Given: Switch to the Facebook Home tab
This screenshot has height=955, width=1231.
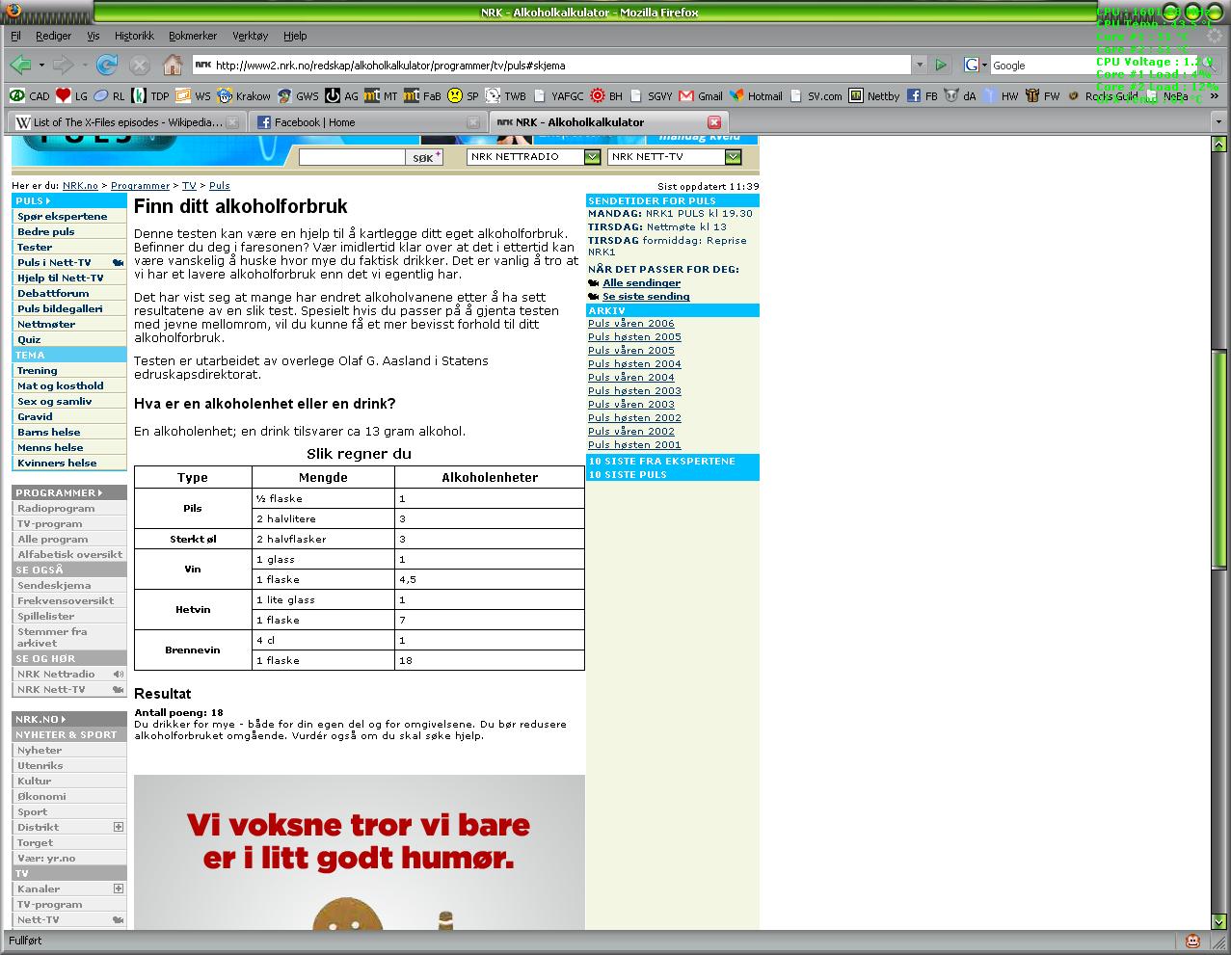Looking at the screenshot, I should point(367,122).
